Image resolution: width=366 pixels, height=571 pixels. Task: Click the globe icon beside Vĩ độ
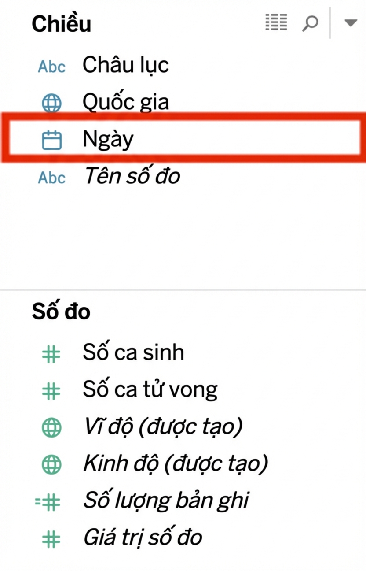pyautogui.click(x=52, y=427)
